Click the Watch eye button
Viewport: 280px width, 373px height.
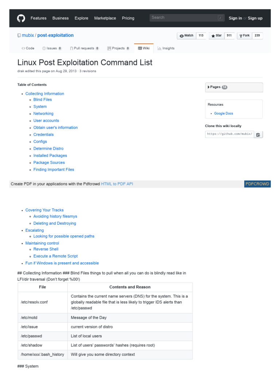pyautogui.click(x=187, y=36)
